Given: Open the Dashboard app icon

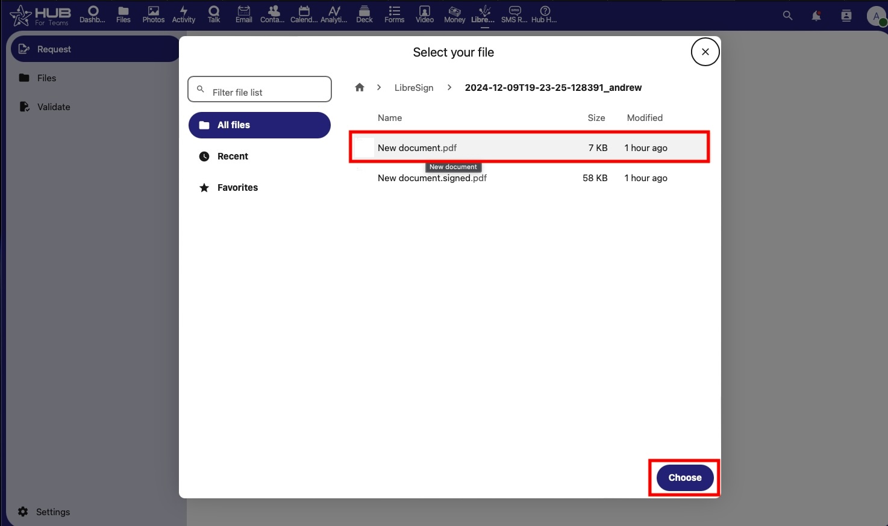Looking at the screenshot, I should [x=93, y=14].
